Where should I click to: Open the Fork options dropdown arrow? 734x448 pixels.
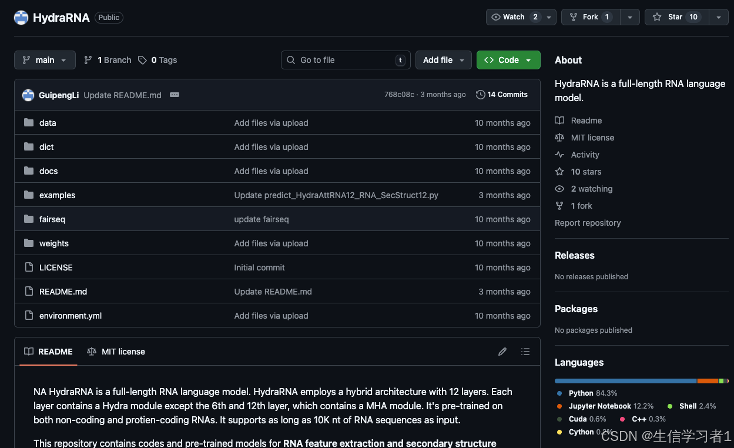tap(629, 17)
